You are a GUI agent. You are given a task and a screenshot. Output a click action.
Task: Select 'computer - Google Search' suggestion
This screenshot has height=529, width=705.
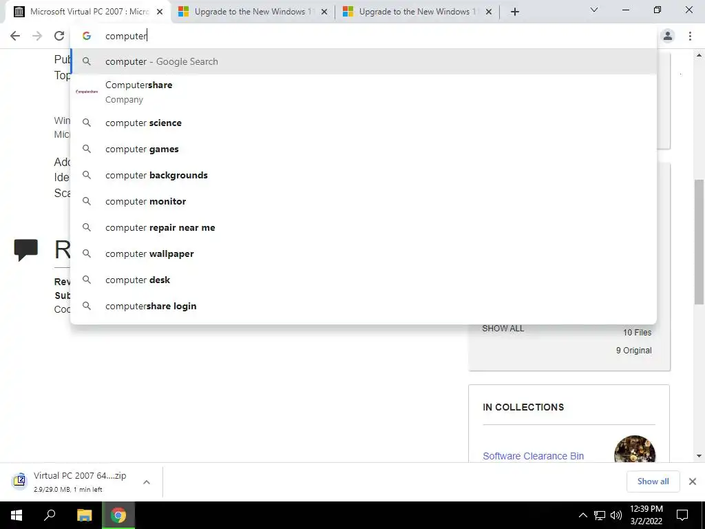pyautogui.click(x=364, y=61)
